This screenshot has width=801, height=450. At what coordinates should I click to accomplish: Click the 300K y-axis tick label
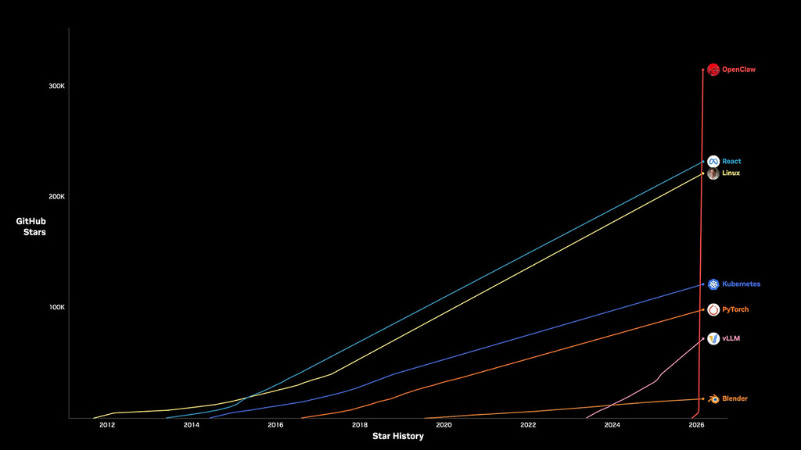pyautogui.click(x=56, y=86)
